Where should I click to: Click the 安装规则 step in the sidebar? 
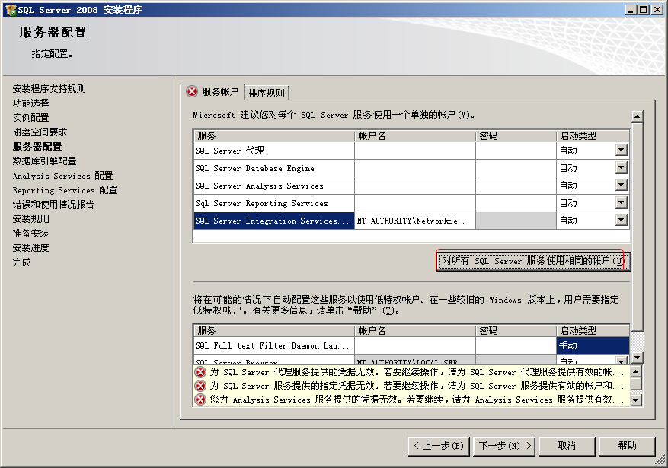(x=30, y=218)
